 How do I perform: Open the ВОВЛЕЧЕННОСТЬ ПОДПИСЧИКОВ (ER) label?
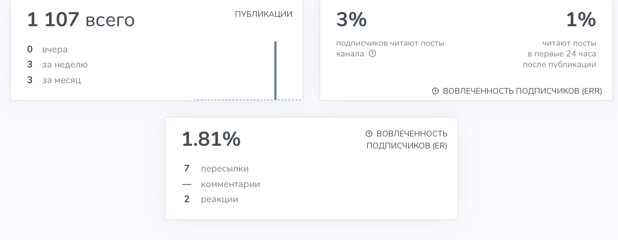coord(407,140)
